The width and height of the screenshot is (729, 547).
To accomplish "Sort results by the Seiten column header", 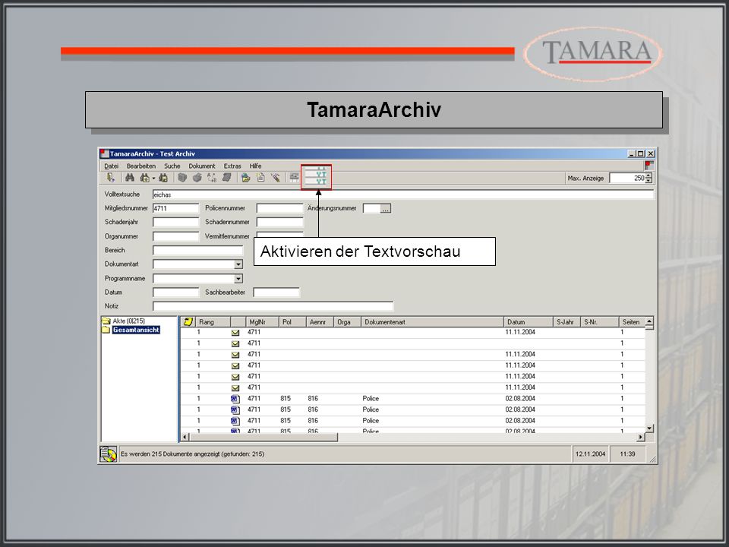I will coord(633,322).
